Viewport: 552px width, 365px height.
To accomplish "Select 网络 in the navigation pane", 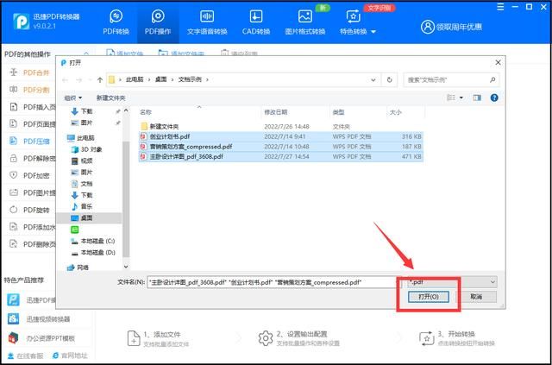I will pos(78,267).
